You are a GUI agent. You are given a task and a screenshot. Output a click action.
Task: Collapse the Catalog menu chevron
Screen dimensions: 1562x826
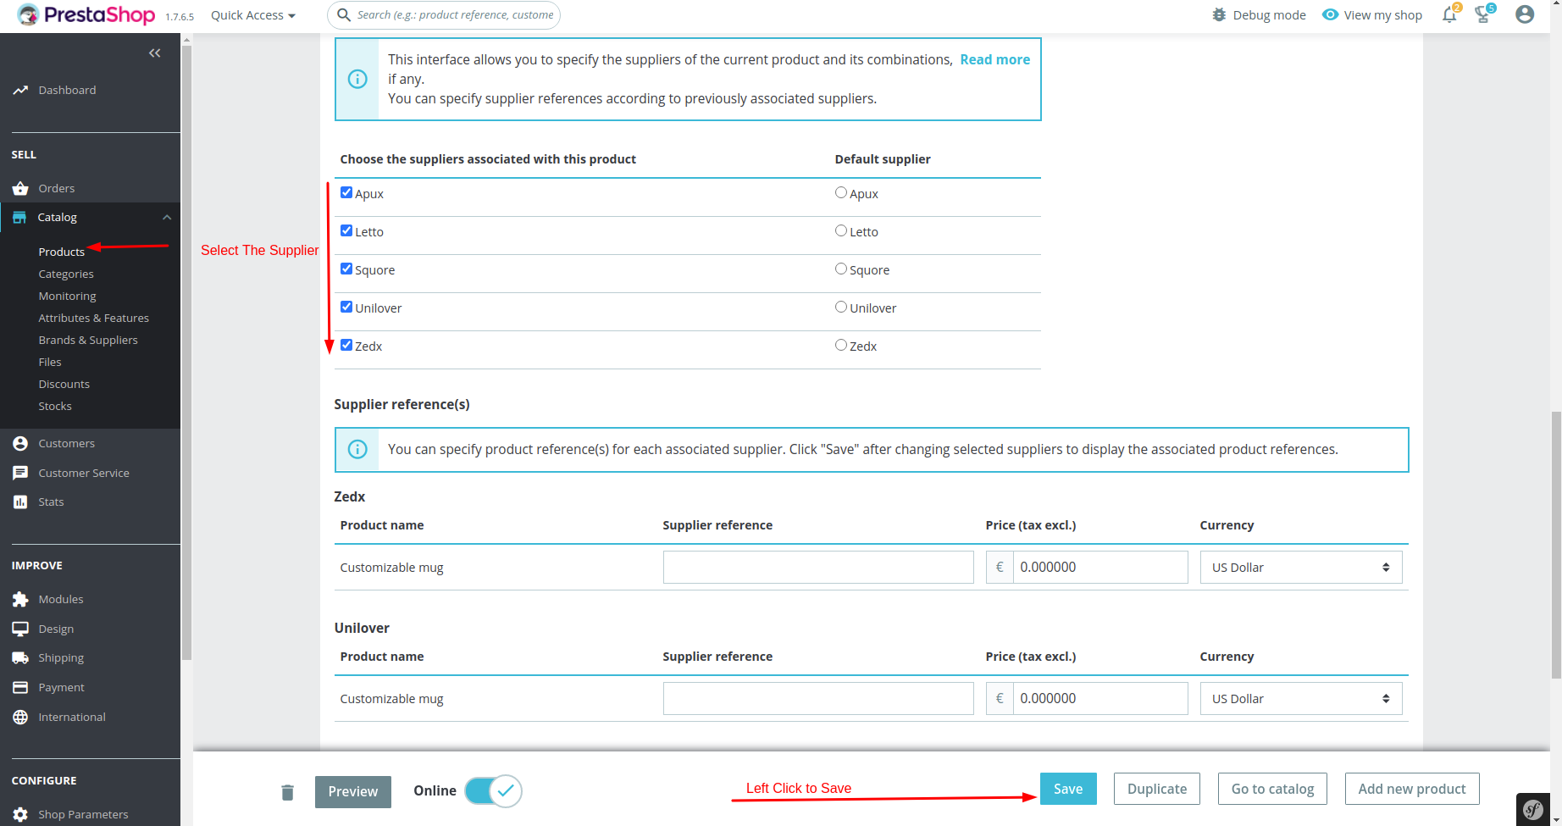click(167, 218)
